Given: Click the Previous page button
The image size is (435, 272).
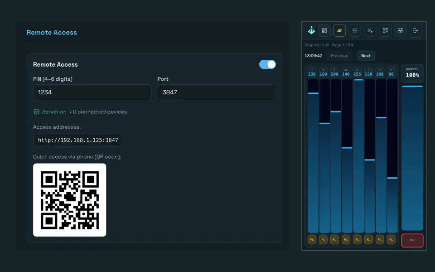Looking at the screenshot, I should 339,56.
